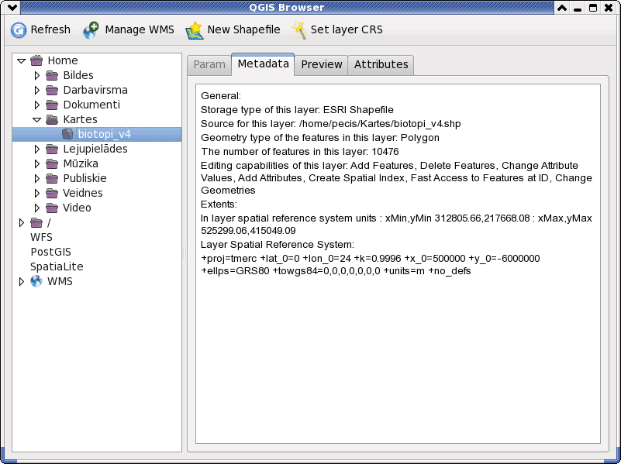Click 'The number of features' line
The height and width of the screenshot is (464, 621).
[300, 152]
